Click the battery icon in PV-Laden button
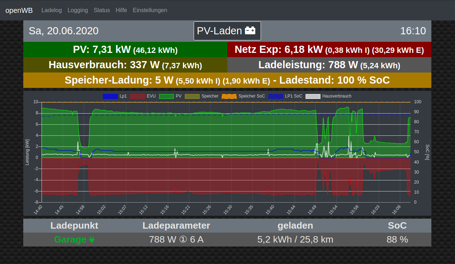This screenshot has height=264, width=455. pos(250,31)
